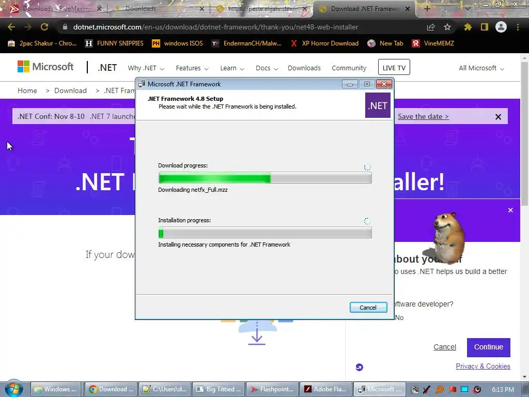The width and height of the screenshot is (529, 397).
Task: Click the 6:13 PM taskbar clock
Action: 503,390
